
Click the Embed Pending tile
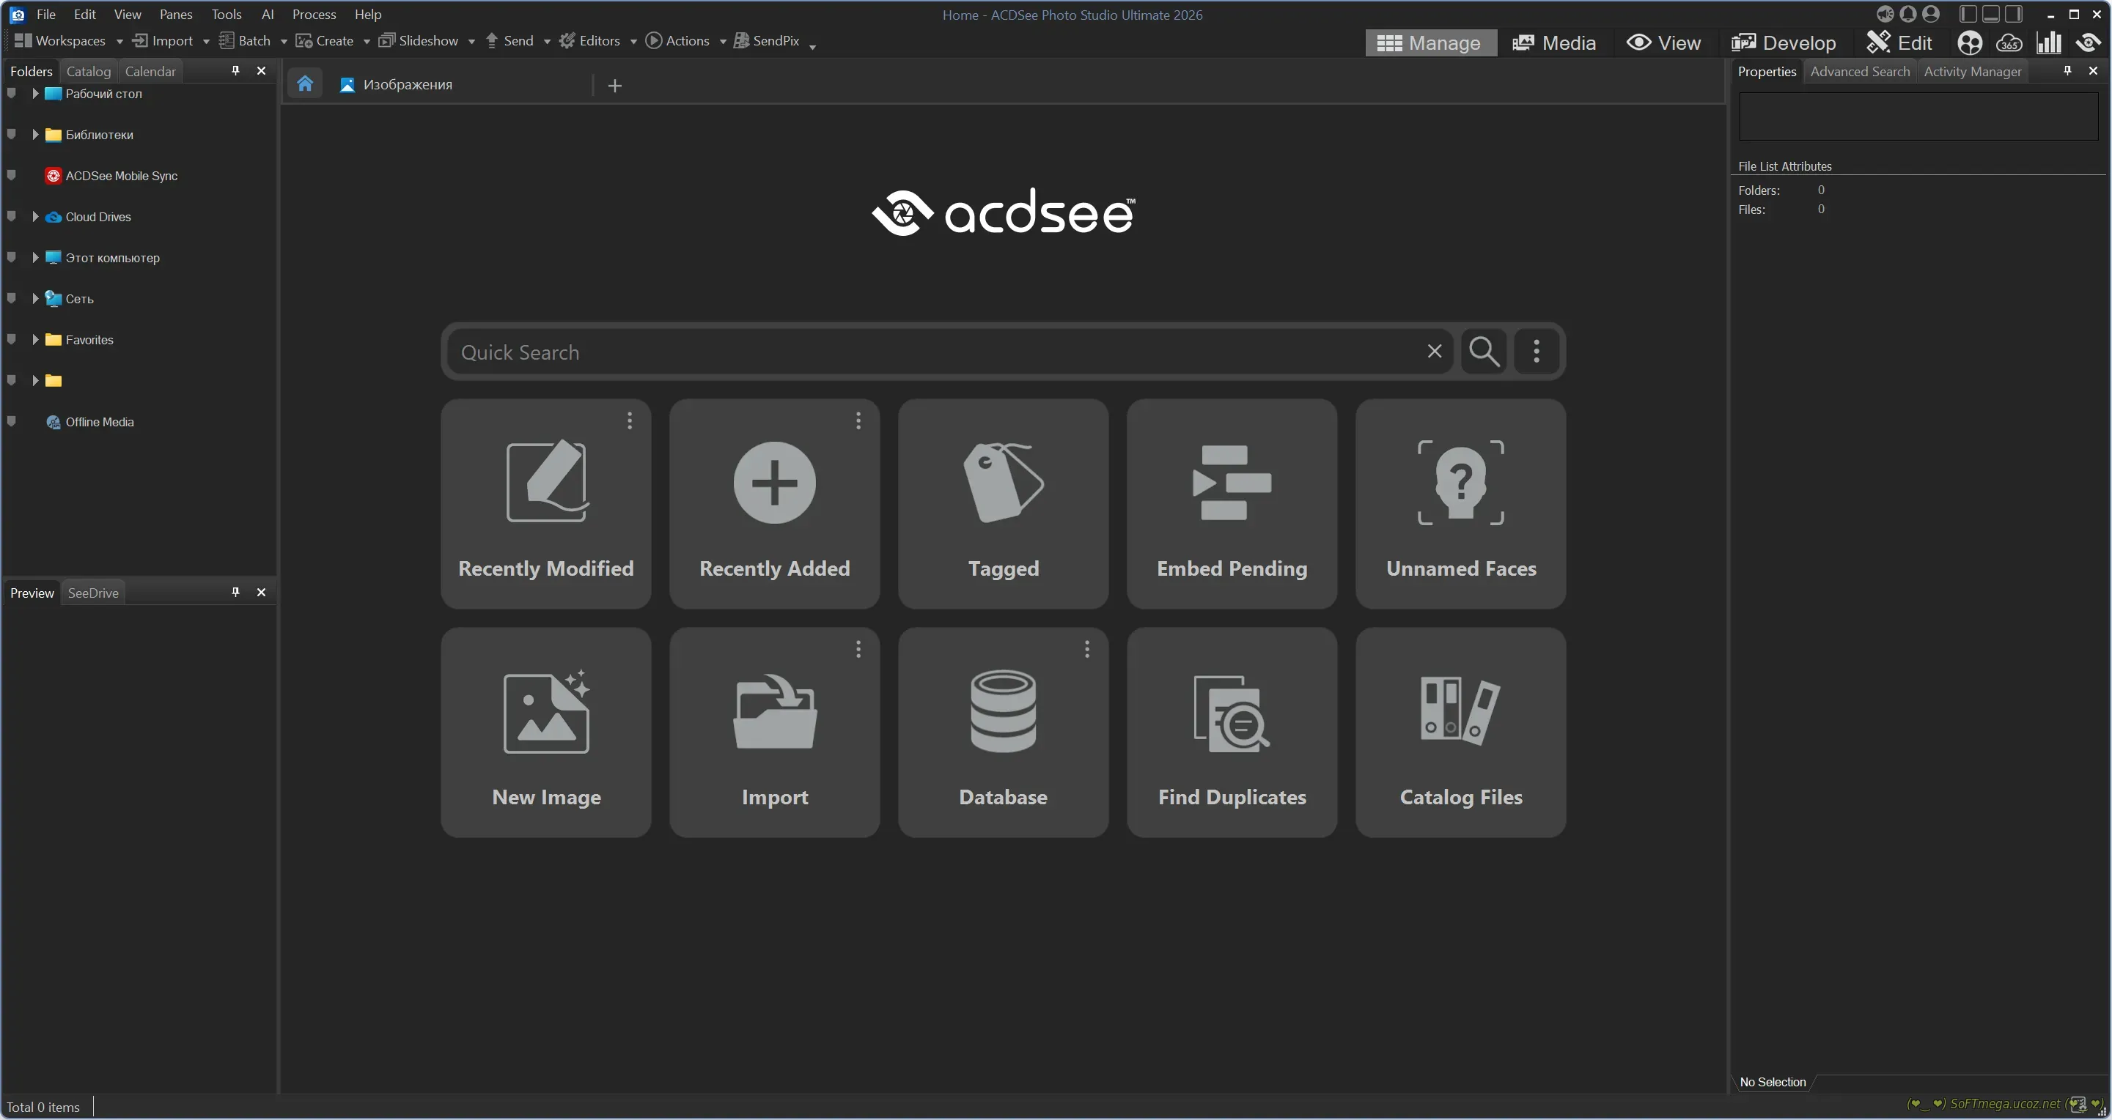1232,503
